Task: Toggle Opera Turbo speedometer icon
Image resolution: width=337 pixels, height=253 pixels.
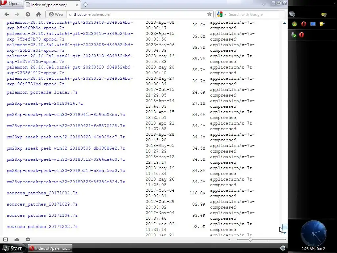Action: (28, 239)
